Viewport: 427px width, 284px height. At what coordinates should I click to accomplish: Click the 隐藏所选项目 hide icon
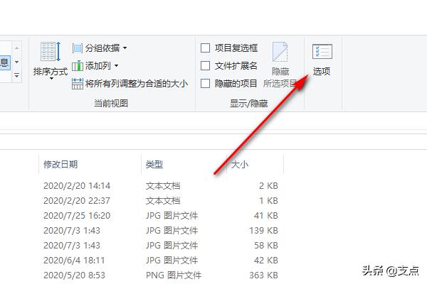tap(280, 52)
